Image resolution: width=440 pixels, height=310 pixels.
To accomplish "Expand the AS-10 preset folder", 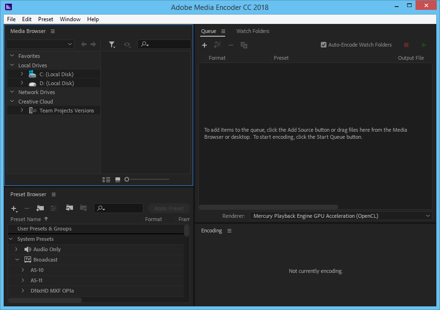I will (23, 270).
